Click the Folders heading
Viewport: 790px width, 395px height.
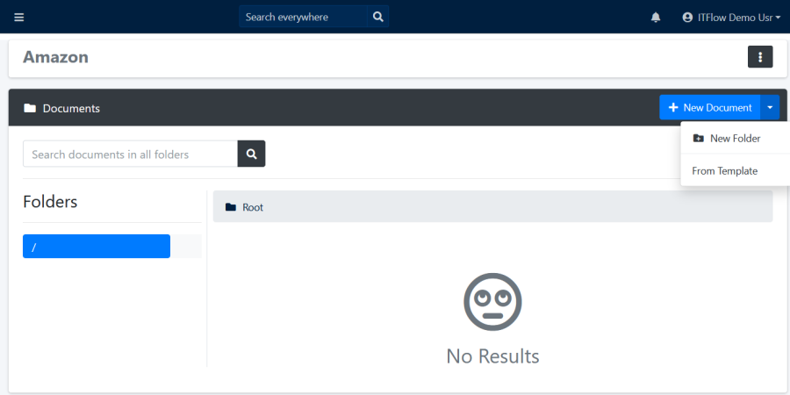pos(50,202)
